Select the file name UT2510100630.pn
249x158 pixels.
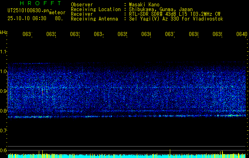(x=29, y=11)
